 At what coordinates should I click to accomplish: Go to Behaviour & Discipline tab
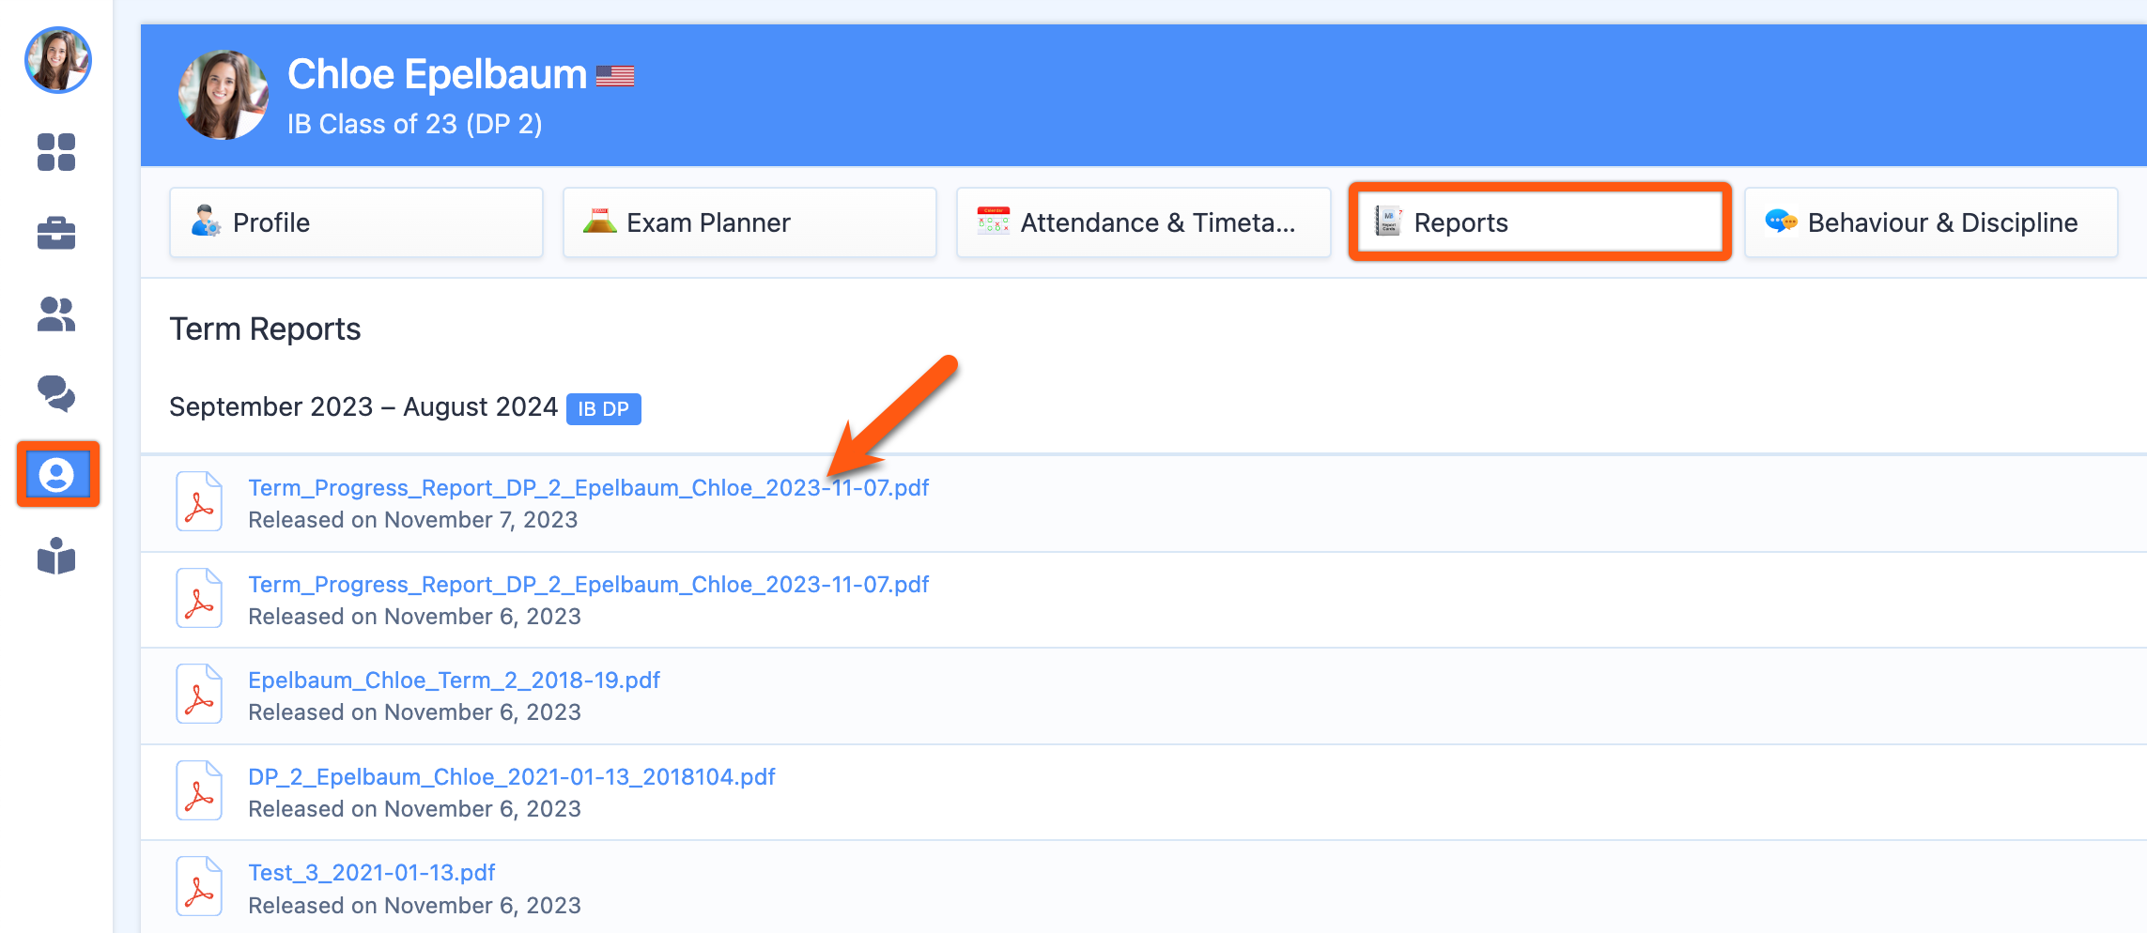(x=1931, y=222)
